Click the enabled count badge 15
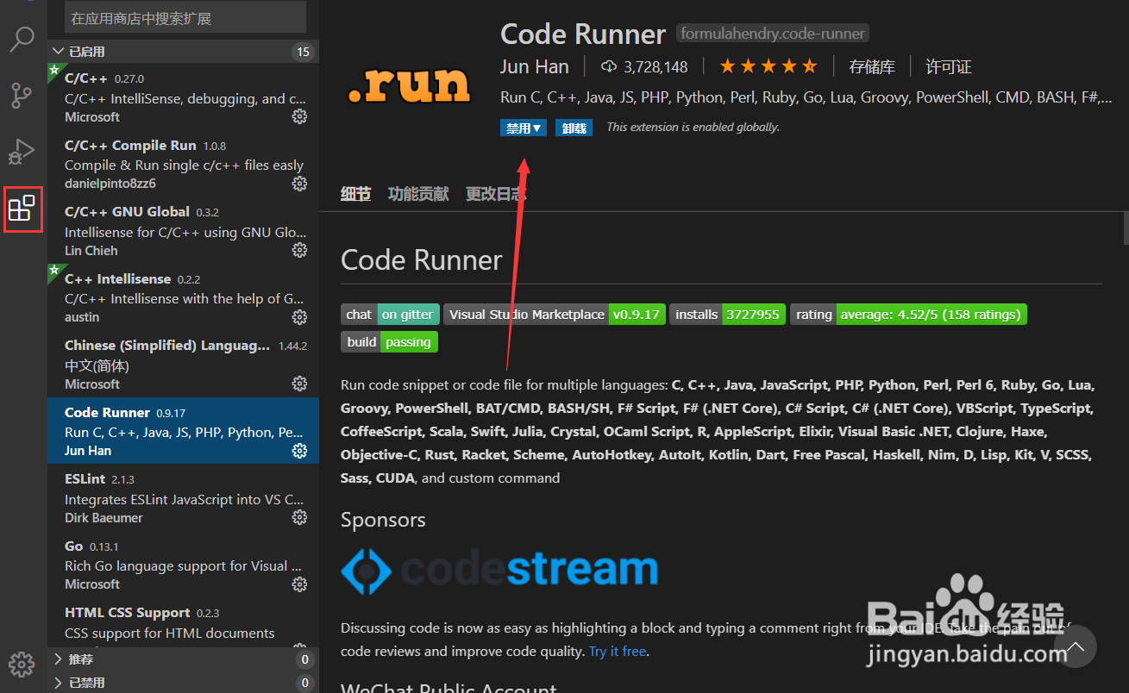This screenshot has width=1129, height=693. coord(303,52)
